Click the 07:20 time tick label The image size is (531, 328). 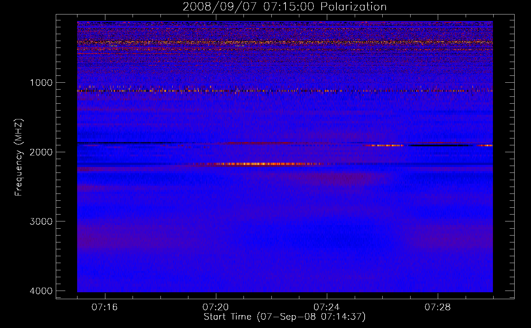tap(216, 307)
